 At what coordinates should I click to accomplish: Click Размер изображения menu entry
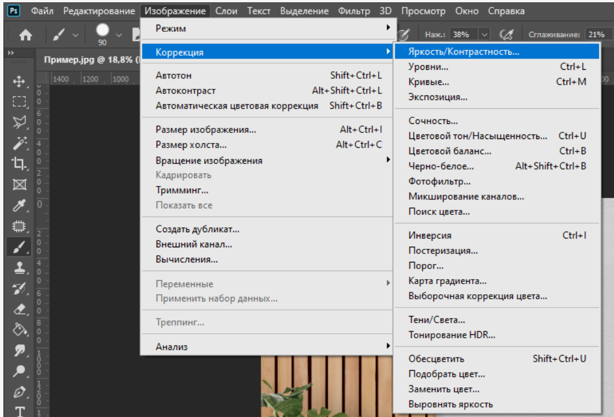(206, 130)
